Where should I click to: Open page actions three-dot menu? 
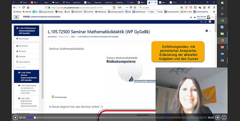(x=127, y=8)
